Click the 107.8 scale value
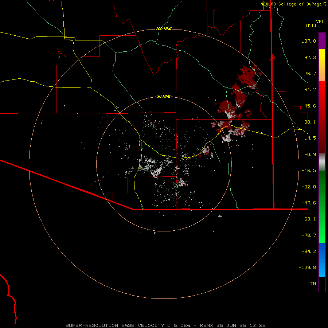This screenshot has height=328, width=328. click(x=309, y=41)
